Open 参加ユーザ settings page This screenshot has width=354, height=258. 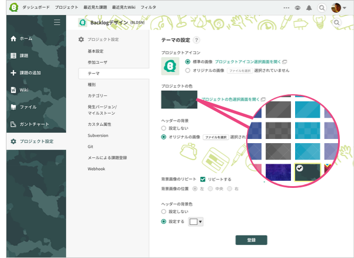(98, 62)
